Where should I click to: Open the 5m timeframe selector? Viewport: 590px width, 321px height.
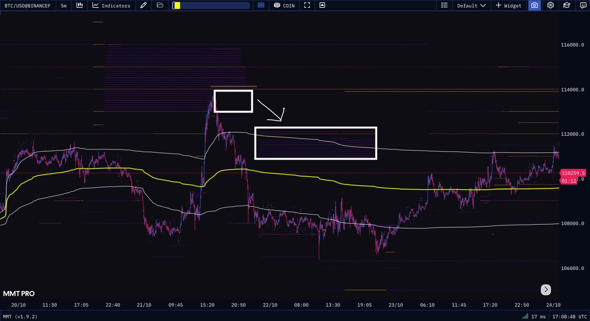(x=63, y=5)
